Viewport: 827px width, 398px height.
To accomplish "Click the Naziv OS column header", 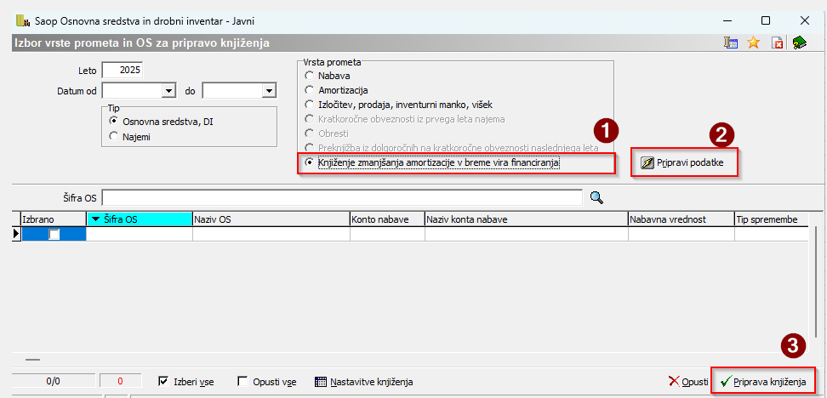I will (x=271, y=219).
